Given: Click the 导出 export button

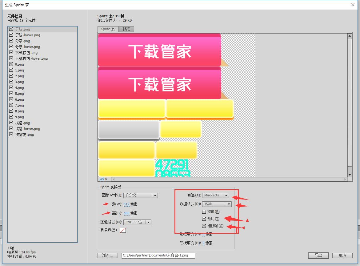Looking at the screenshot, I should pyautogui.click(x=318, y=256).
